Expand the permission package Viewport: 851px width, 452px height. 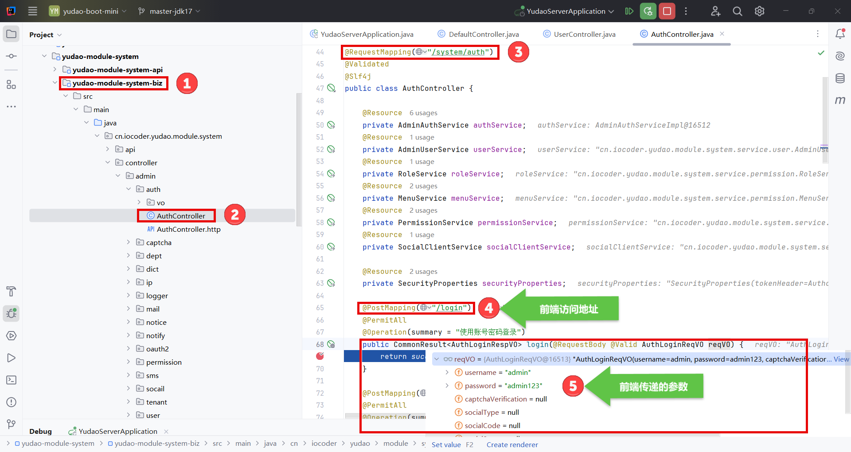(129, 362)
